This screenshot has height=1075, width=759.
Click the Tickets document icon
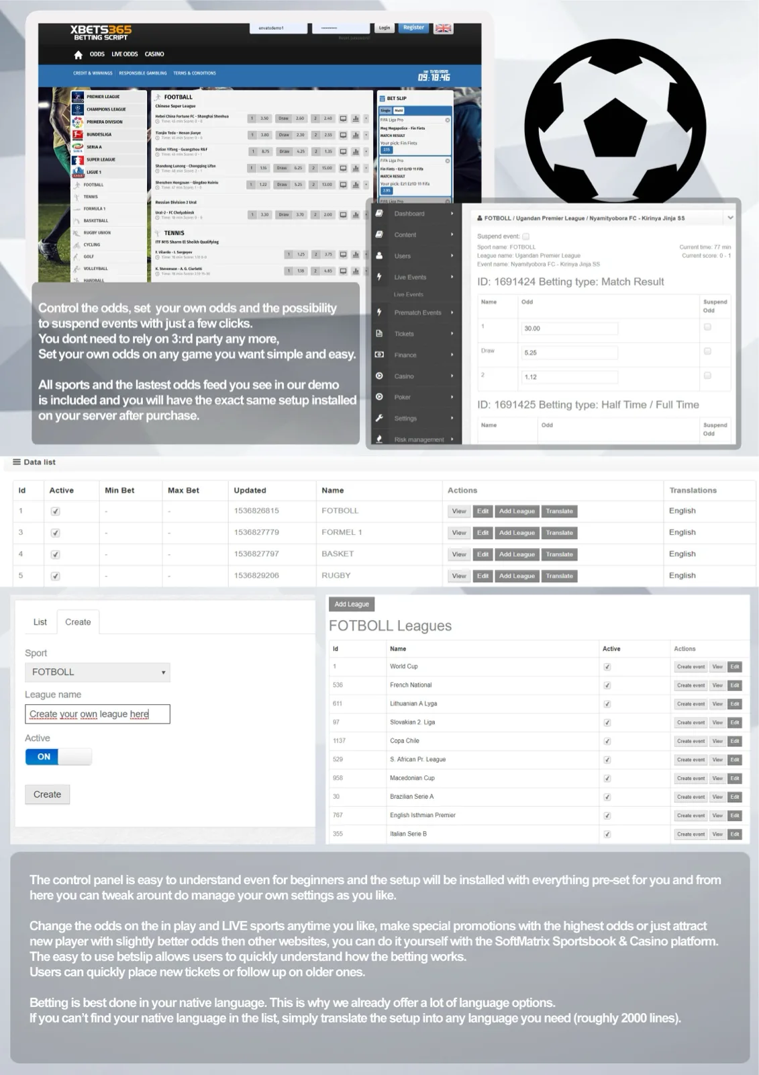(x=379, y=333)
